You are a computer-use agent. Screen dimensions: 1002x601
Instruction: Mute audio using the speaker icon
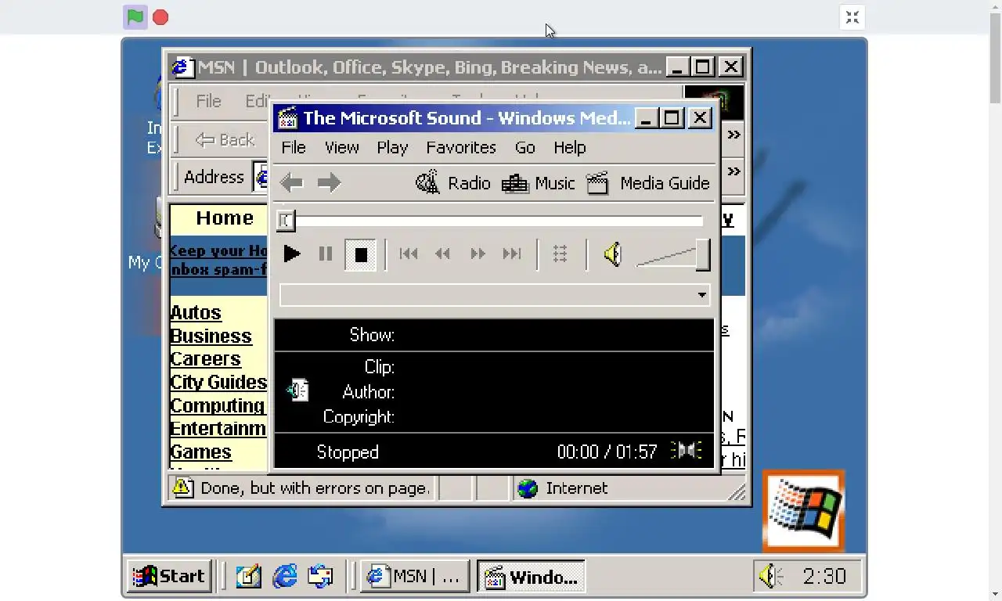click(613, 254)
